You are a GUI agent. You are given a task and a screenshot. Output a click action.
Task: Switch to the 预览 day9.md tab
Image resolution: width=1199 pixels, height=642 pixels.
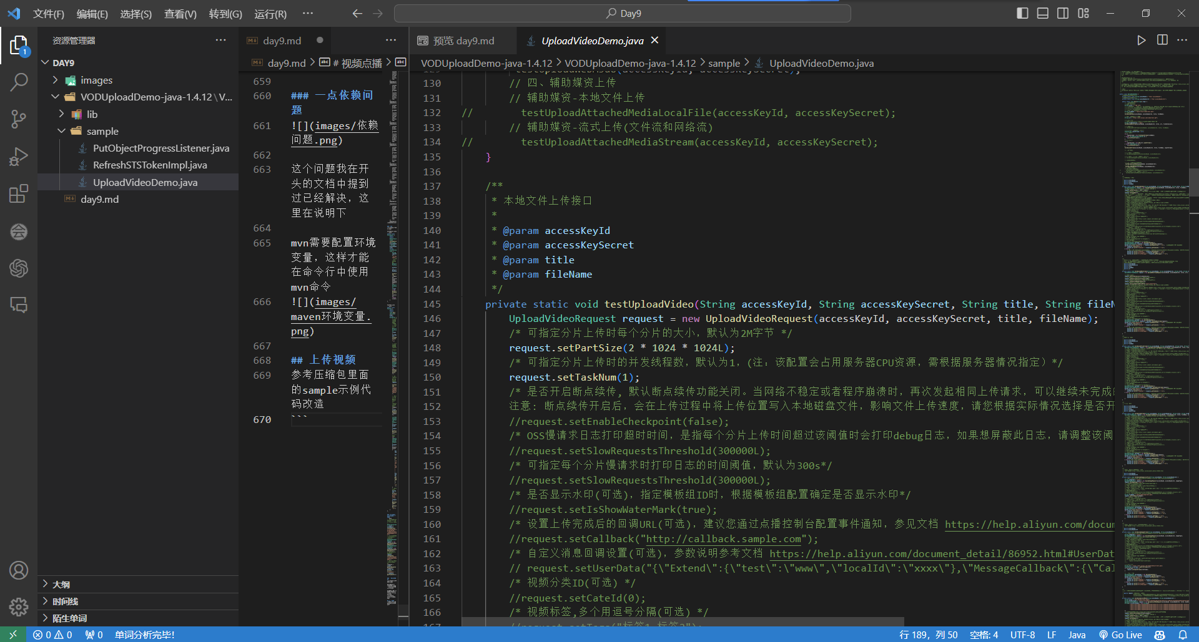[x=463, y=41]
